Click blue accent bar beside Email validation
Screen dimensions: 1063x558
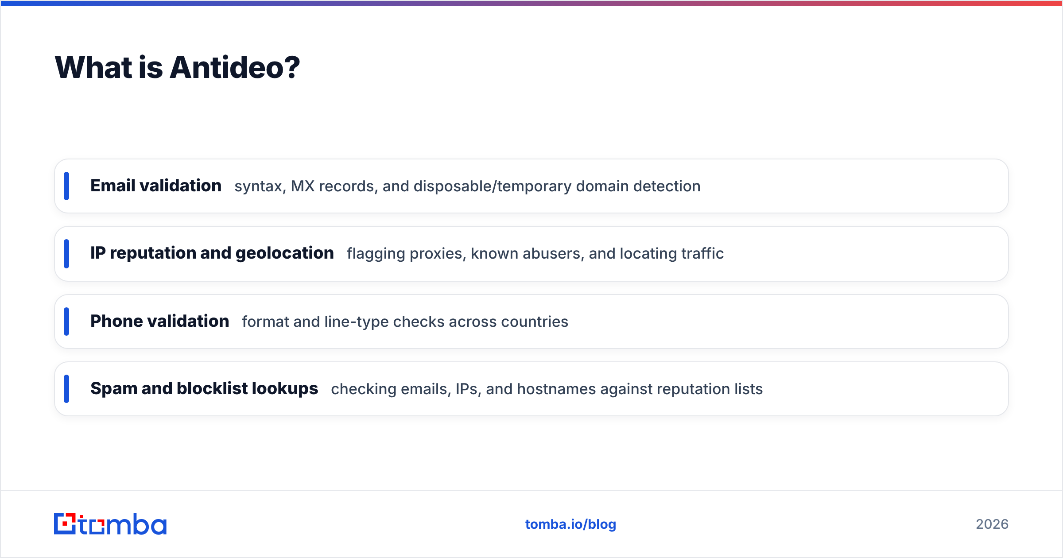coord(66,186)
